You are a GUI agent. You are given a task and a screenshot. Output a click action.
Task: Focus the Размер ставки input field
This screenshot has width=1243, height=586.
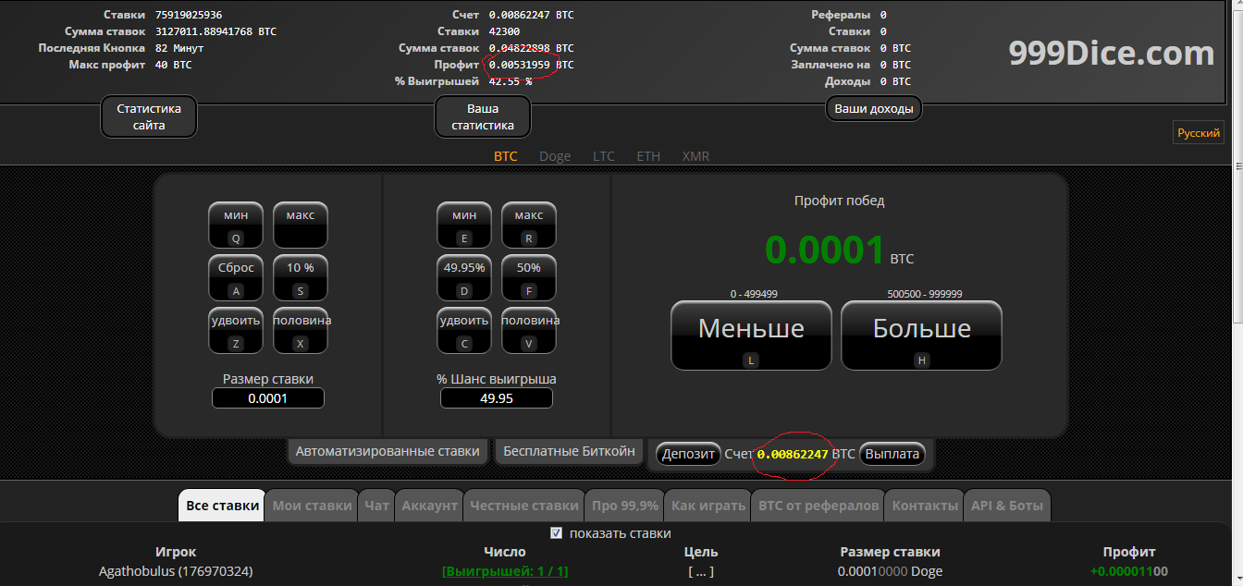(268, 398)
